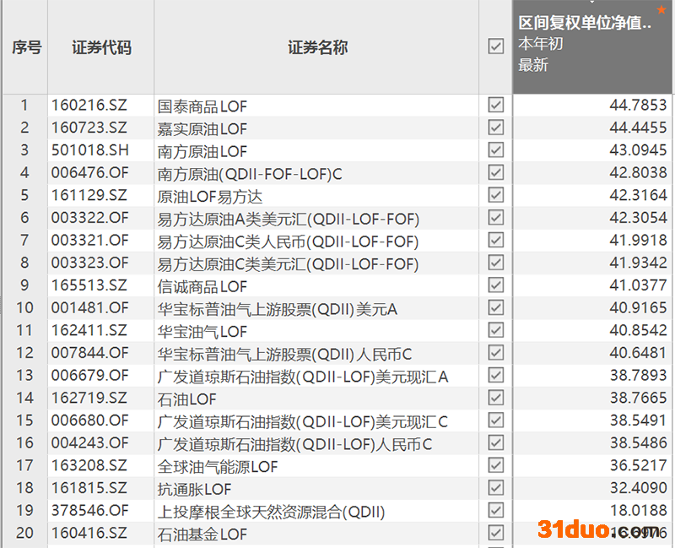Select security code 007844.OF
Viewport: 675px width, 548px height.
90,352
